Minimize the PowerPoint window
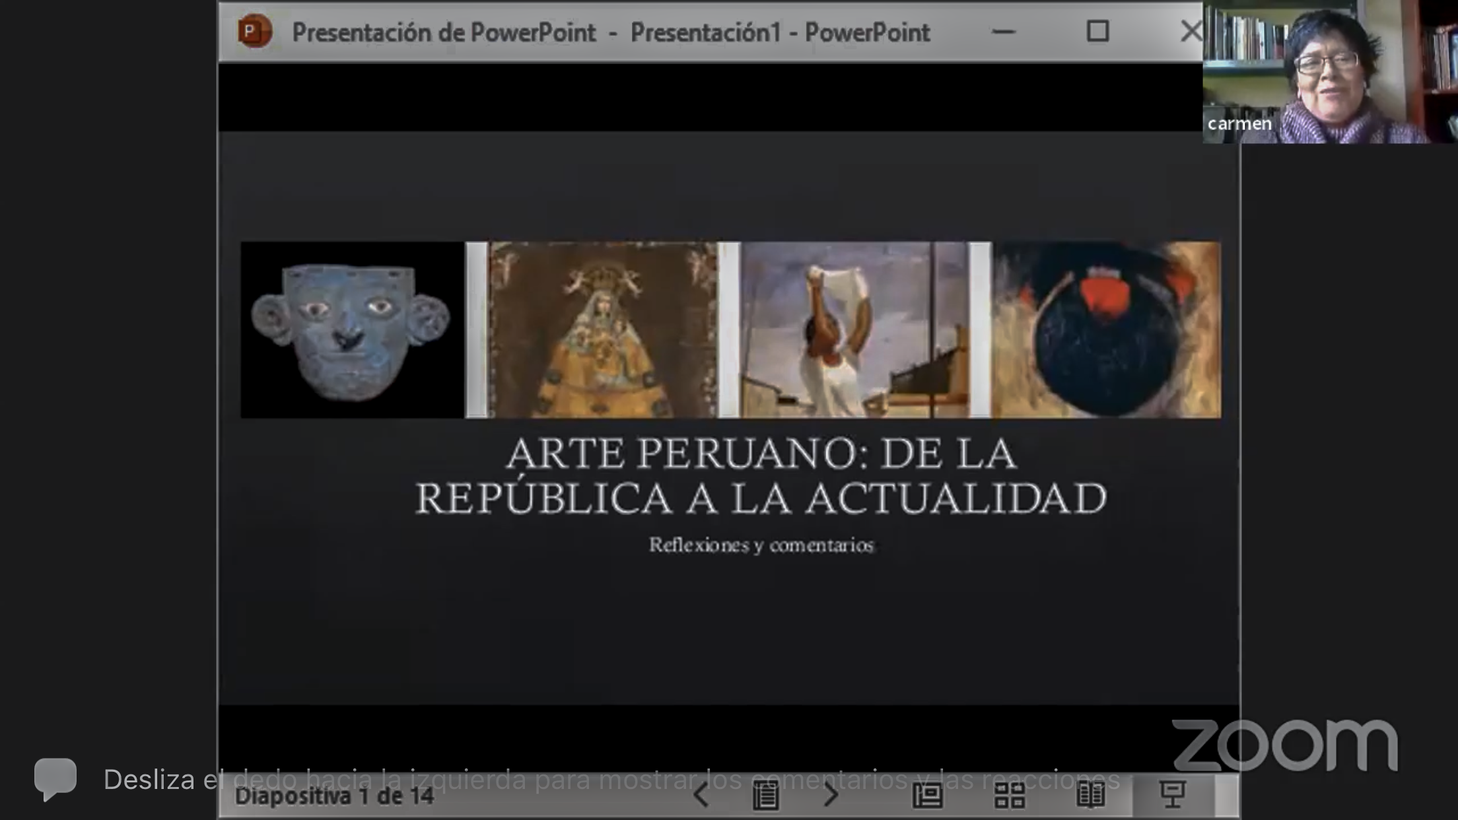The height and width of the screenshot is (820, 1458). [x=1003, y=31]
